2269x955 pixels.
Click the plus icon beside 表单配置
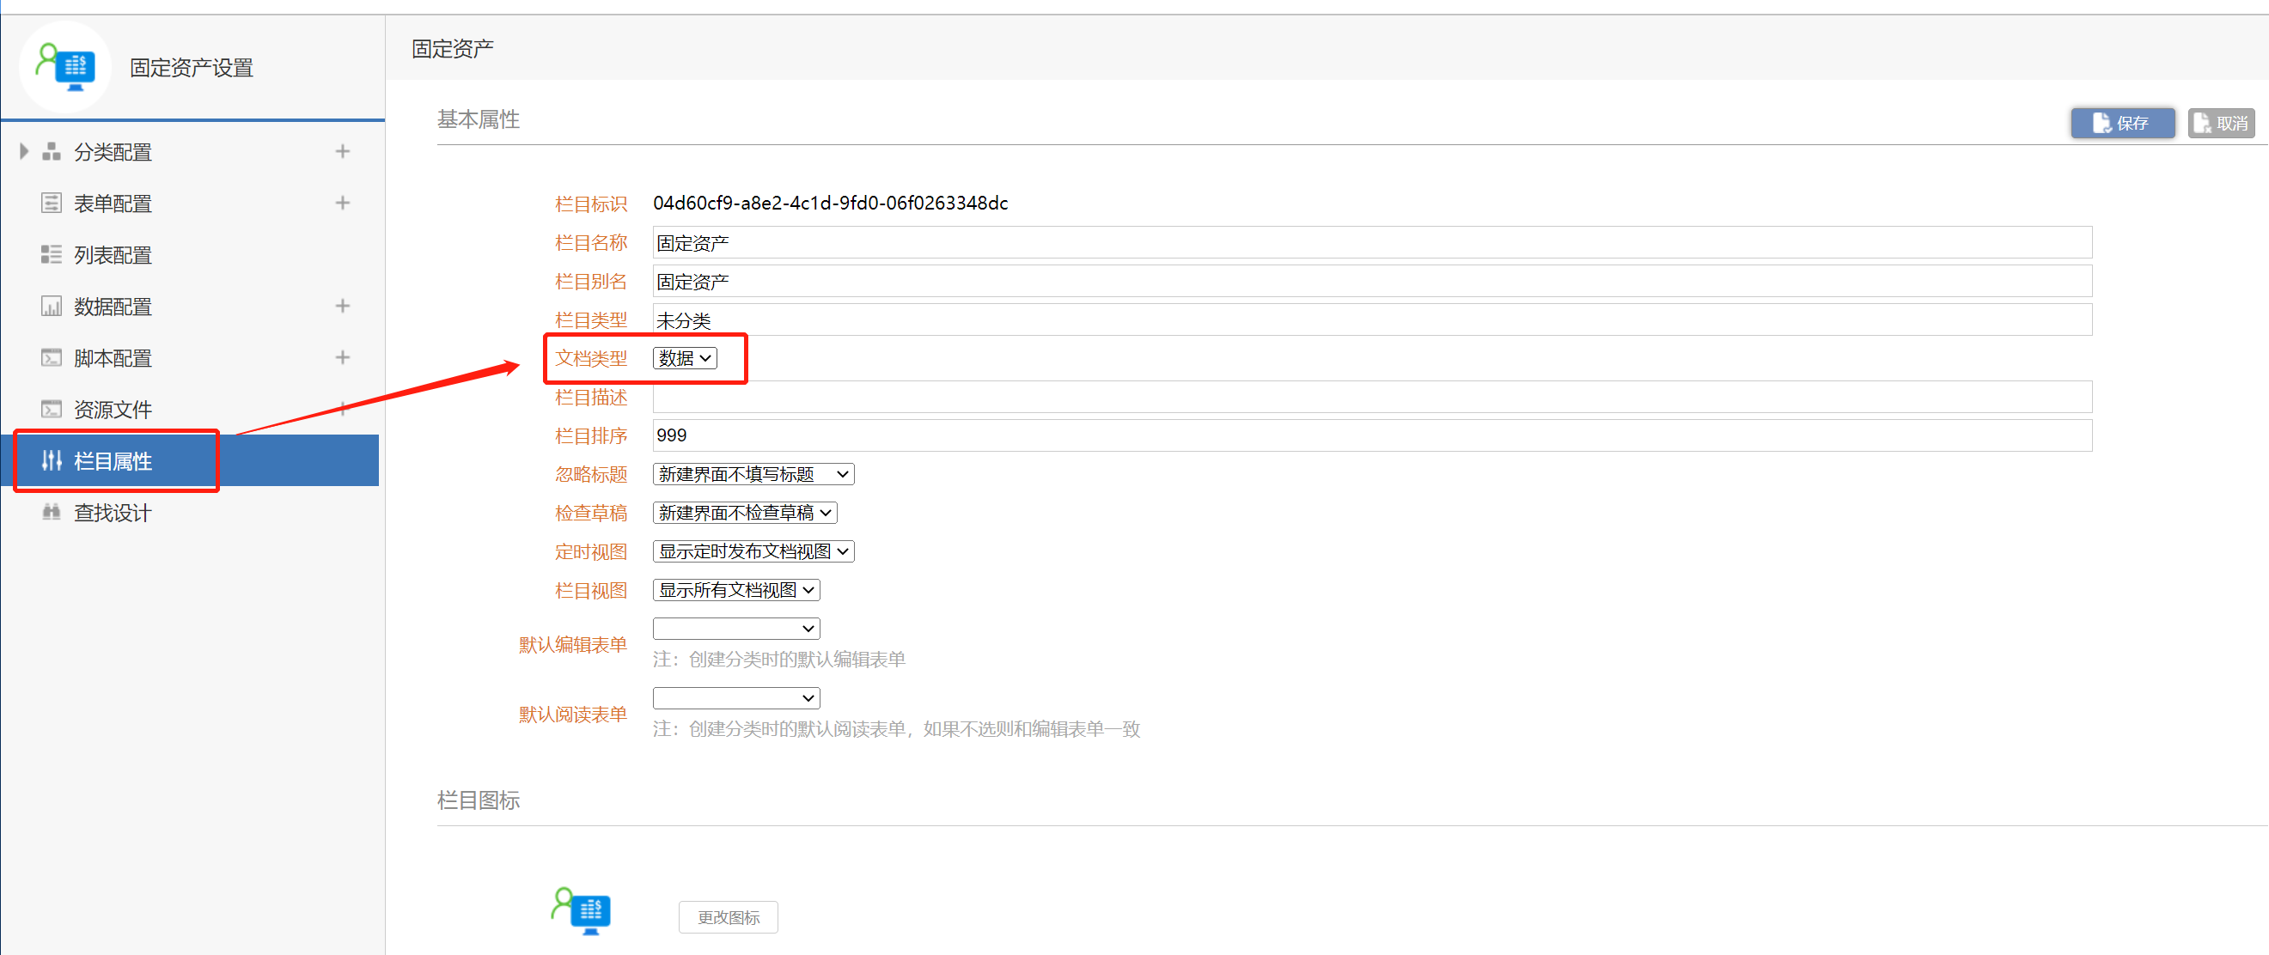tap(343, 204)
